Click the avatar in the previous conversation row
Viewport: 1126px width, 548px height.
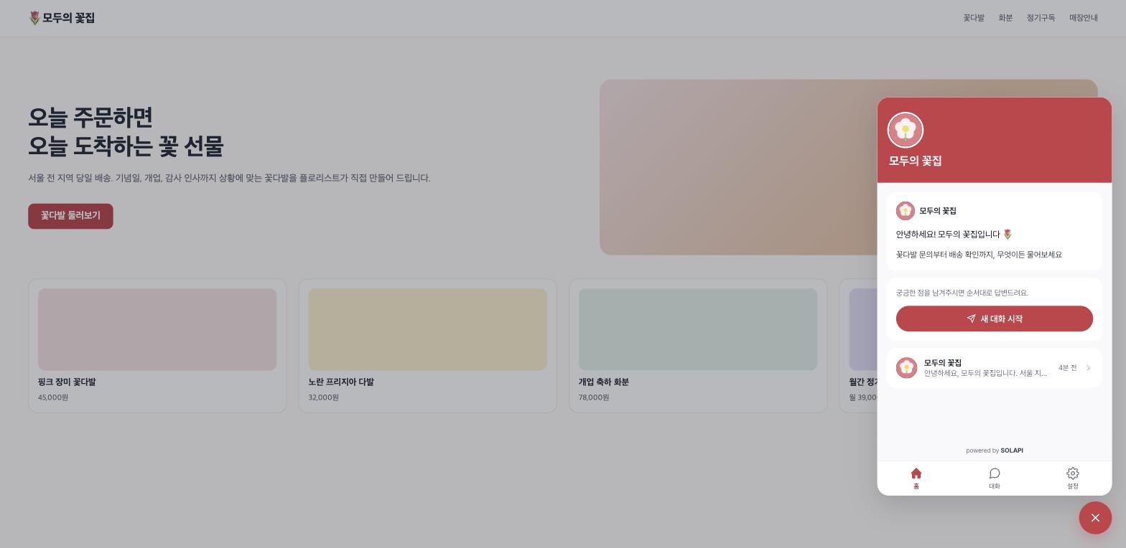906,368
